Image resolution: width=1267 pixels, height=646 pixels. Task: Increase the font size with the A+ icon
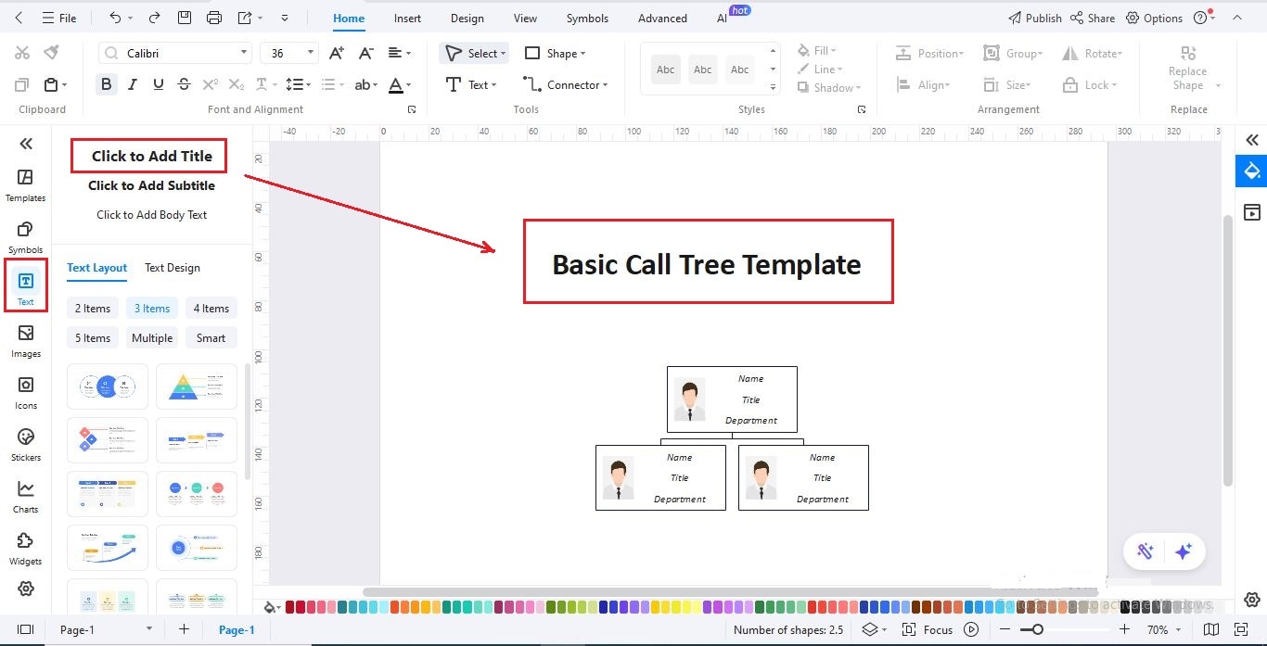[337, 53]
